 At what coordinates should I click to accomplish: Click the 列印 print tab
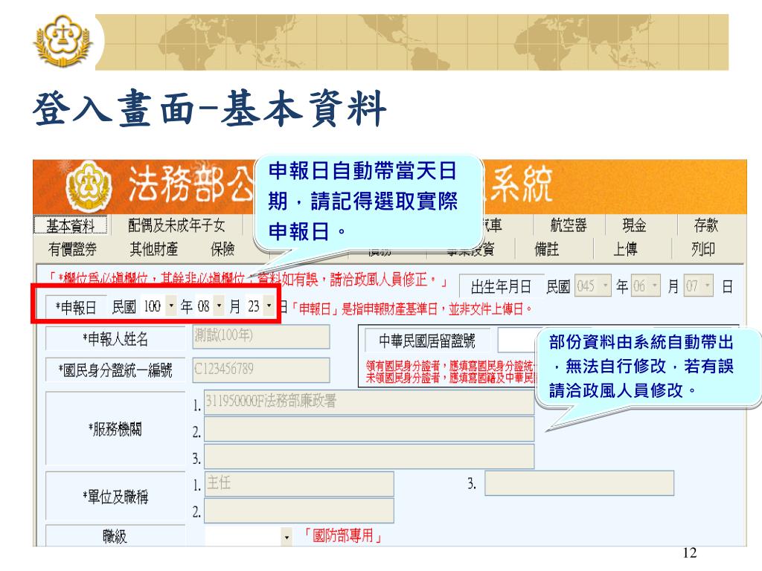coord(703,249)
